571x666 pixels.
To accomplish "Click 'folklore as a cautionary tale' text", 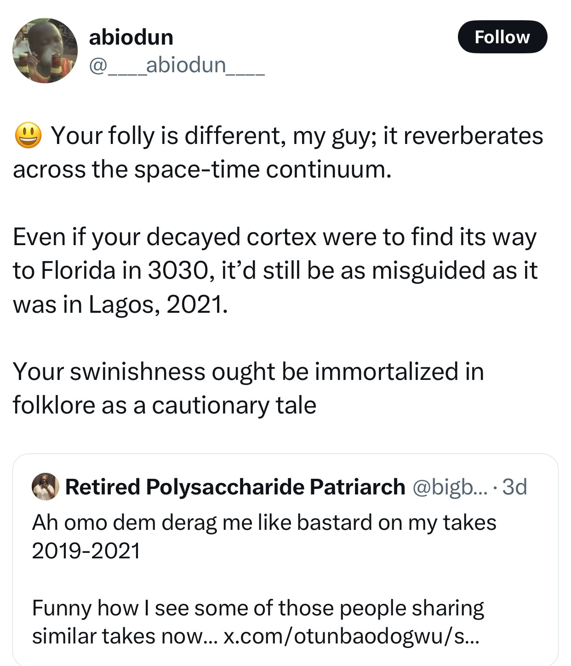I will (x=165, y=405).
